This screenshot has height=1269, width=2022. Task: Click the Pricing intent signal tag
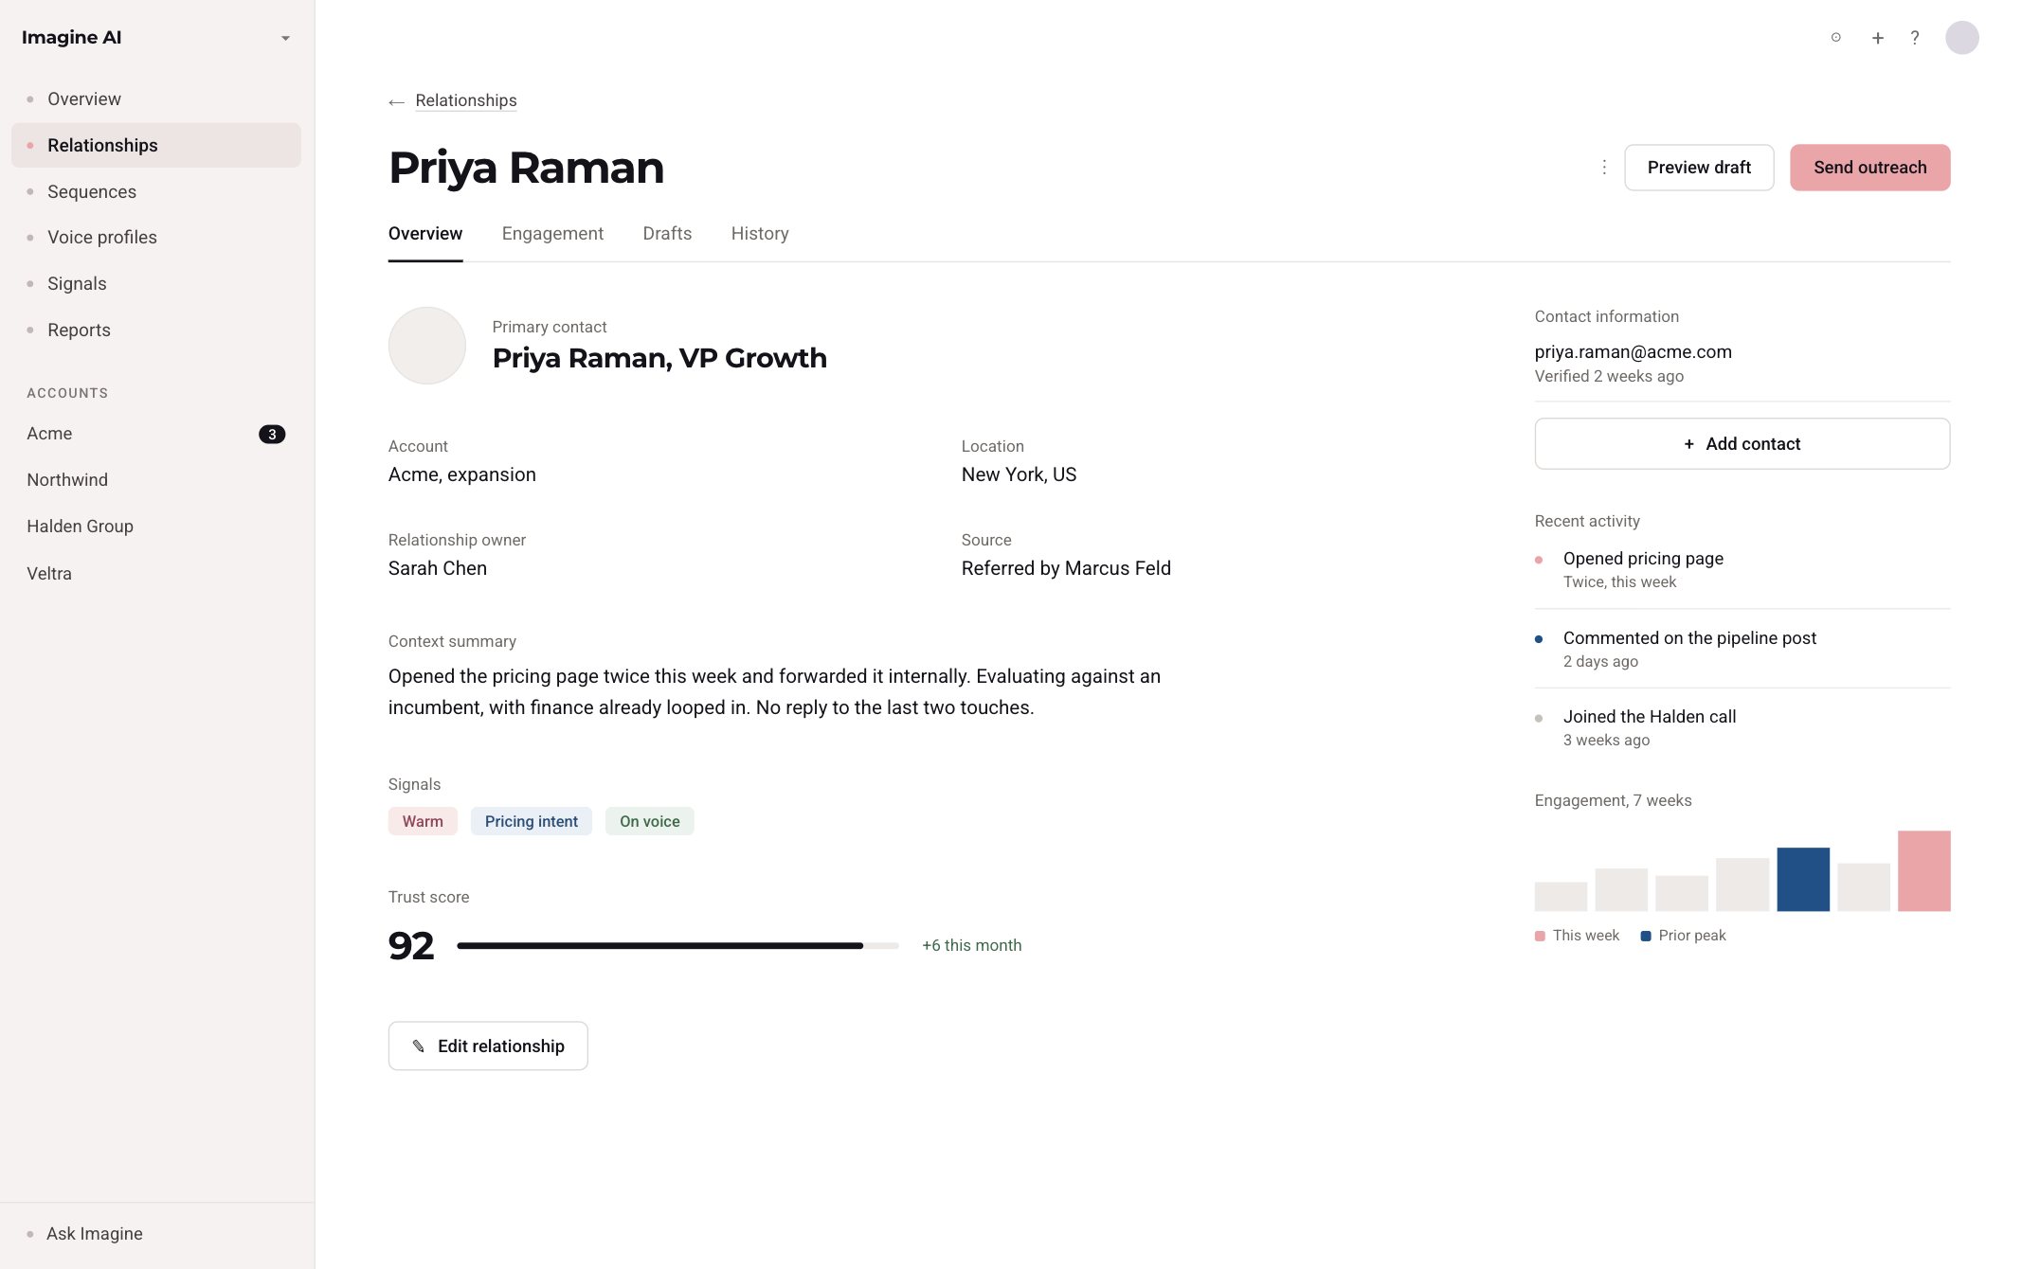tap(532, 821)
